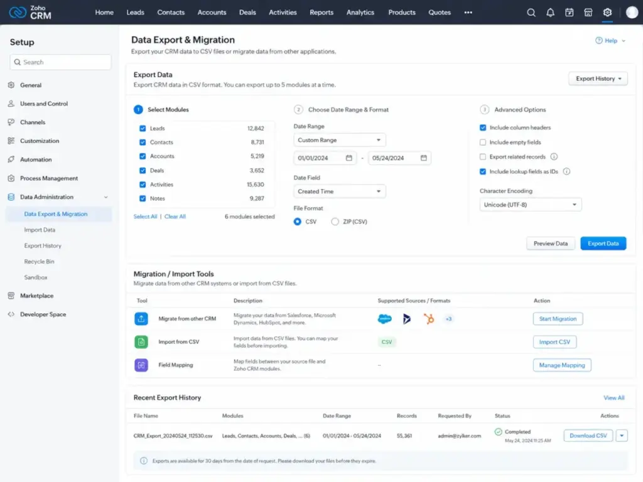Open the Unicode (UTF-8) encoding dropdown

click(x=530, y=205)
